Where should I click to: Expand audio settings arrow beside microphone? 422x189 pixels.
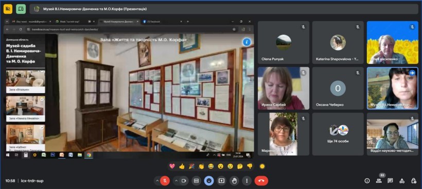tap(157, 181)
